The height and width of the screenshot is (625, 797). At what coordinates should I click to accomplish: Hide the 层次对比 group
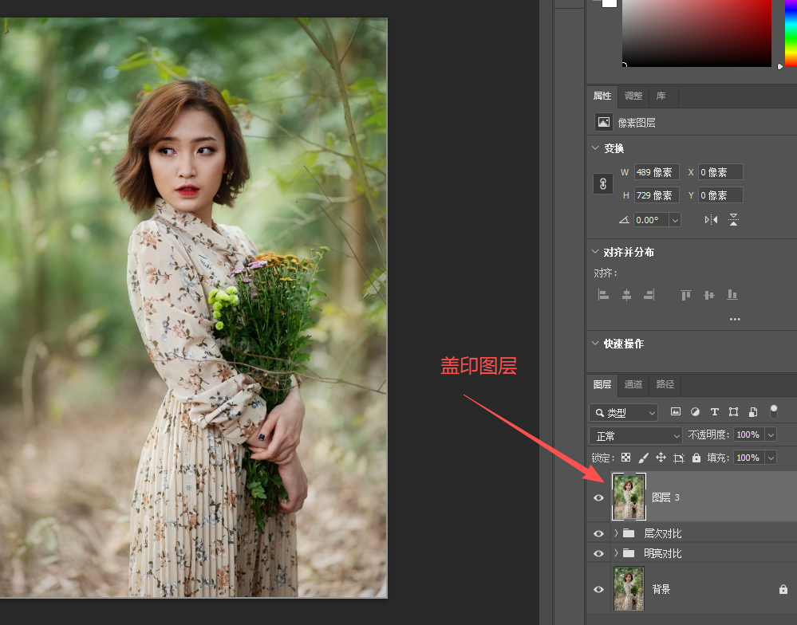tap(599, 533)
